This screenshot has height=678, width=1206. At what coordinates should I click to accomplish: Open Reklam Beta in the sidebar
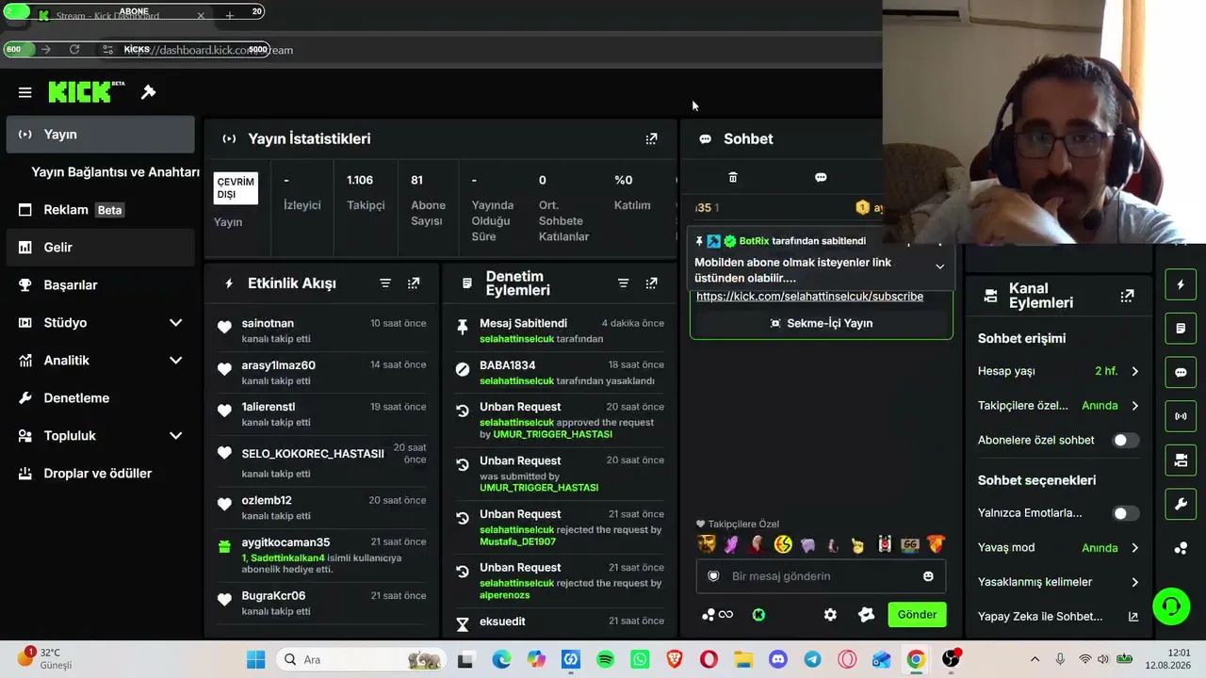coord(100,210)
